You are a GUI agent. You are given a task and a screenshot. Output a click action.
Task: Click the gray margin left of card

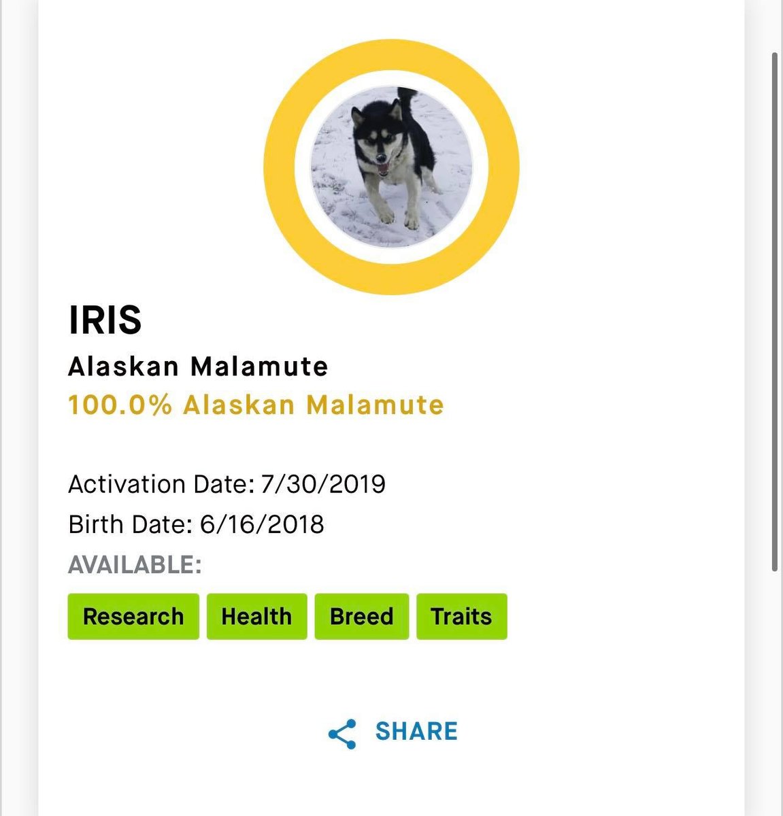18,408
